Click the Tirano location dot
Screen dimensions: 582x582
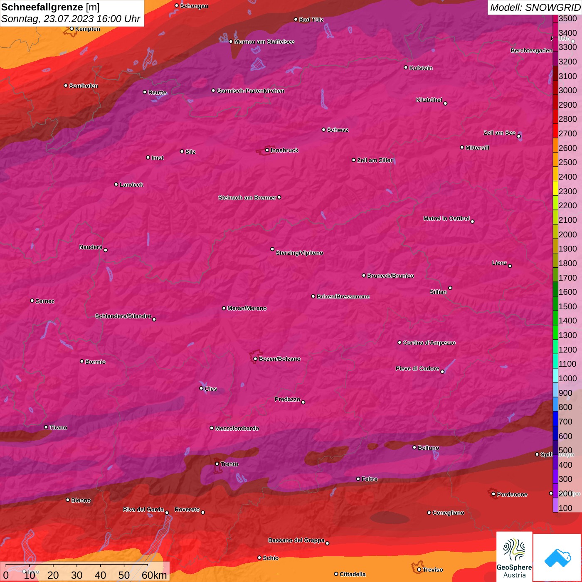pyautogui.click(x=46, y=427)
